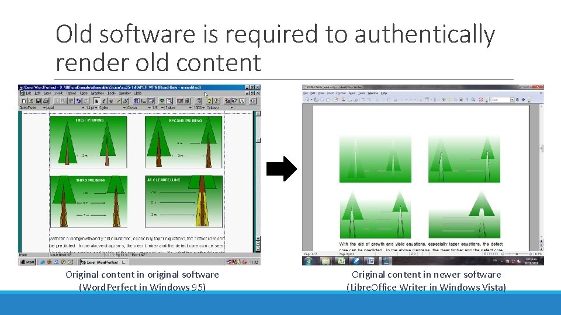Click Paste icon in WordPerfect toolbar
The image size is (561, 315).
coord(71,101)
